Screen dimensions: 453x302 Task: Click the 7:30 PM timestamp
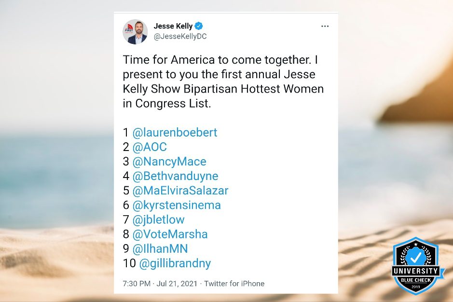(137, 284)
